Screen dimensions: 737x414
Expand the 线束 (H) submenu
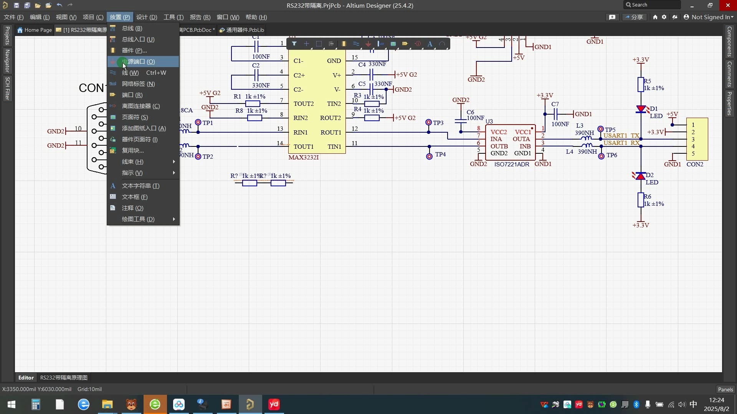coord(143,162)
